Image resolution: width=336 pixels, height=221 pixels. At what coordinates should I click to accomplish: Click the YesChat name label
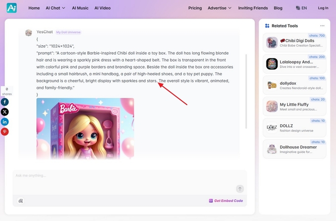[44, 32]
